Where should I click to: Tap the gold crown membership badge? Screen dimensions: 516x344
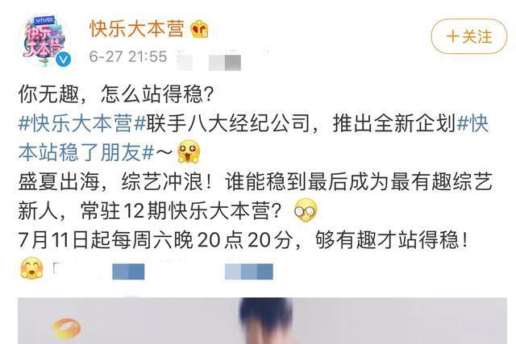[199, 29]
